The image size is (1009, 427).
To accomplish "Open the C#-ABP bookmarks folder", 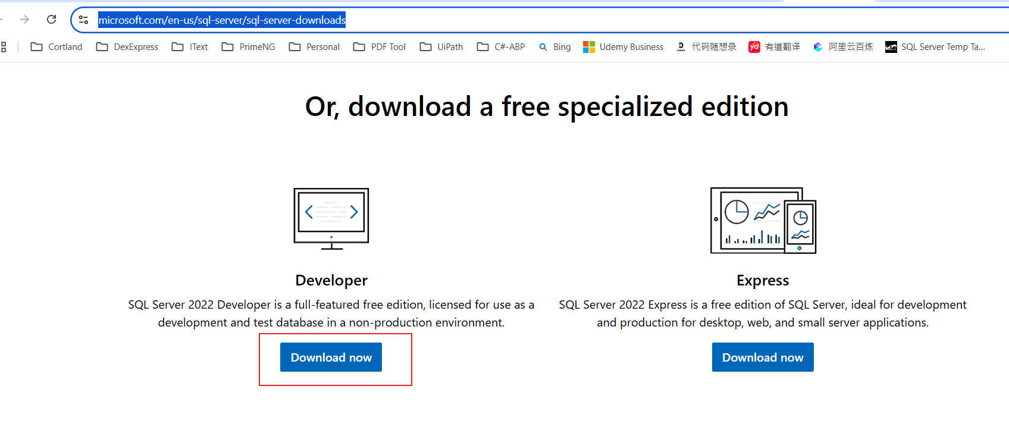I will coord(501,47).
